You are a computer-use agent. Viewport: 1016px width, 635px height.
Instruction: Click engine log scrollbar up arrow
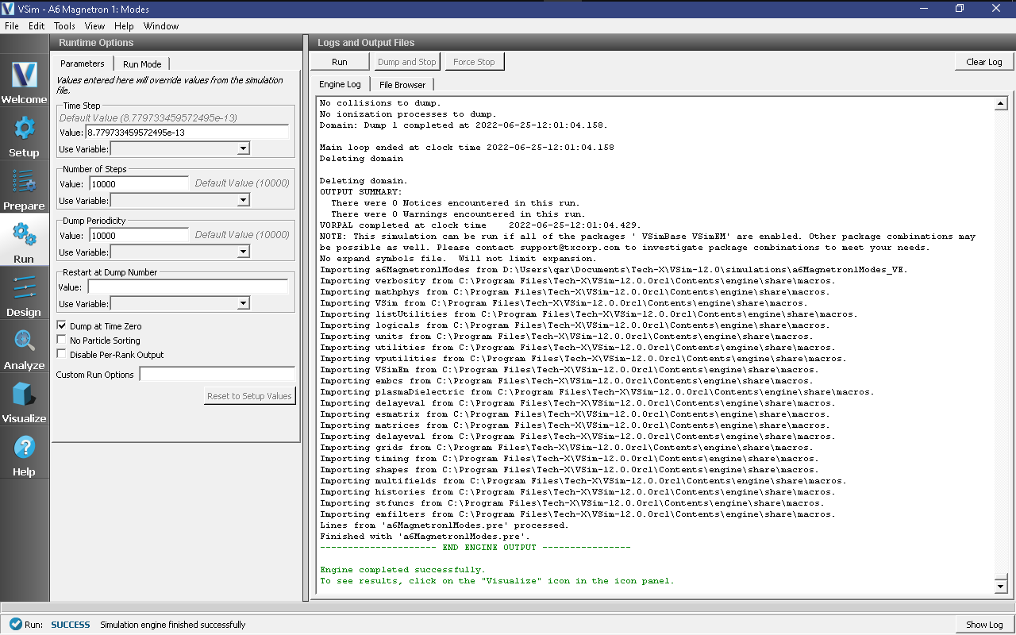(x=1000, y=104)
